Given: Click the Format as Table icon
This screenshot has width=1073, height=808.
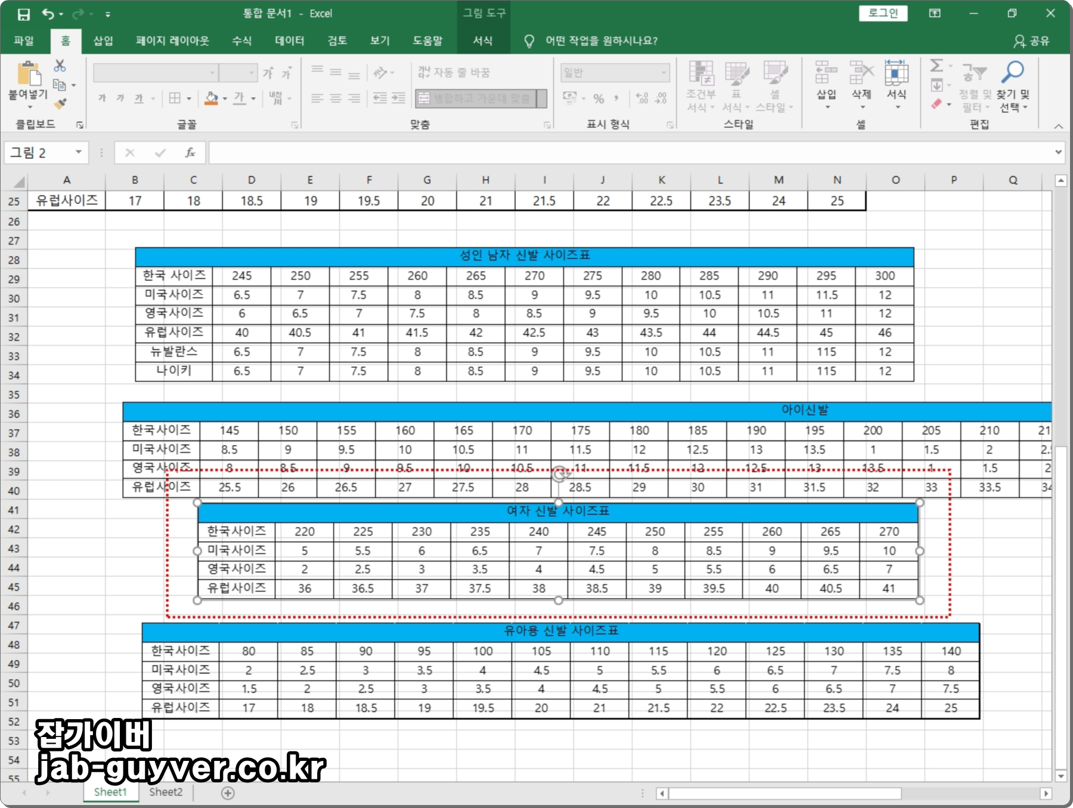Looking at the screenshot, I should click(737, 73).
